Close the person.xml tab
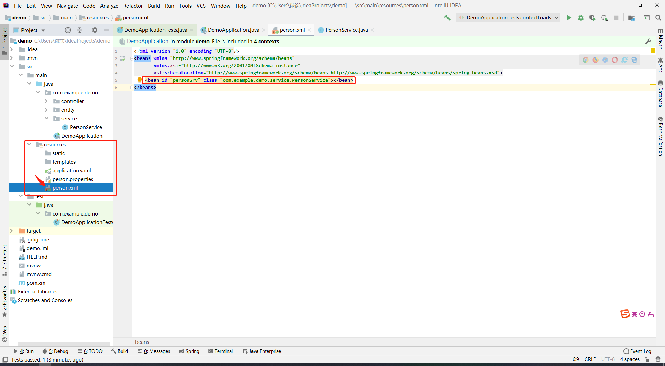The height and width of the screenshot is (366, 665). (x=310, y=30)
